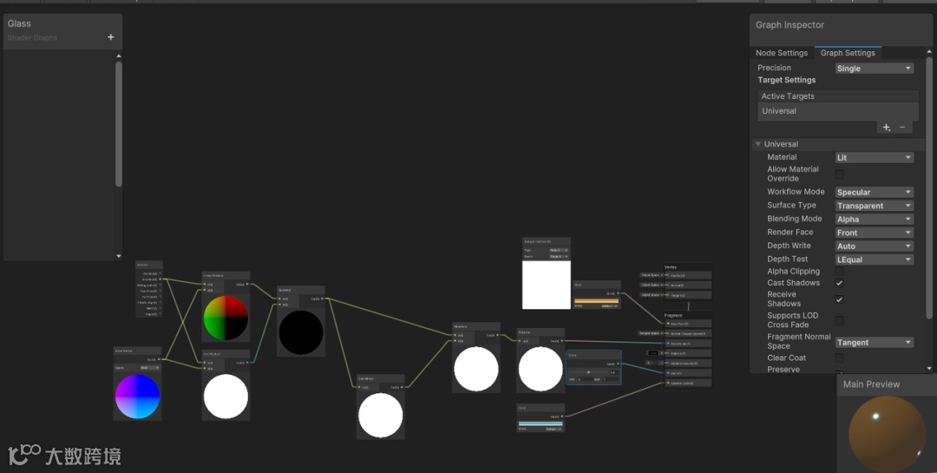Click the Main Preview panel title

(x=871, y=384)
